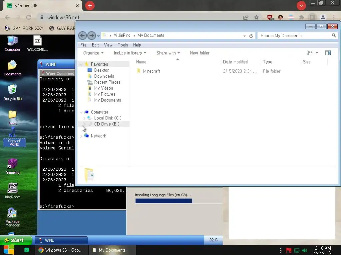This screenshot has width=341, height=255.
Task: Select Recent Places under Favorites
Action: (107, 82)
